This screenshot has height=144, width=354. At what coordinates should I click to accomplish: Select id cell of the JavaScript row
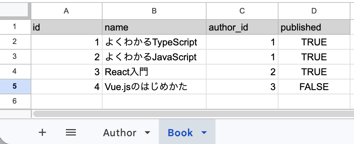[x=67, y=57]
